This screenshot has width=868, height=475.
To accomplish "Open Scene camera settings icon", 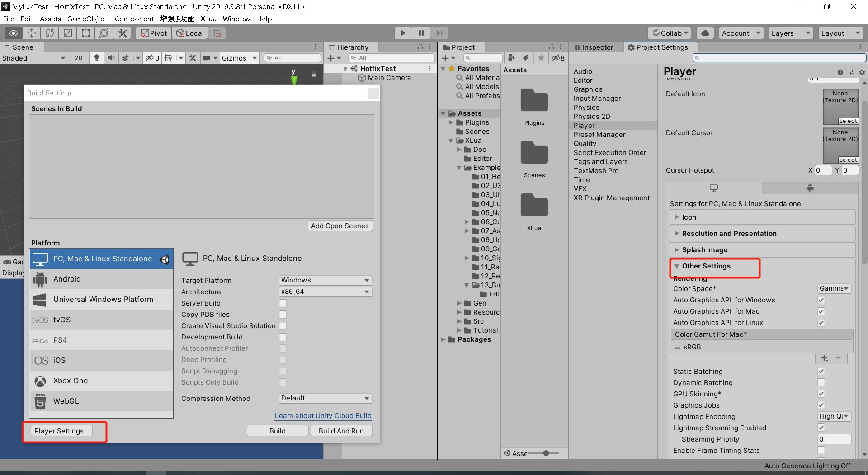I will [x=207, y=58].
